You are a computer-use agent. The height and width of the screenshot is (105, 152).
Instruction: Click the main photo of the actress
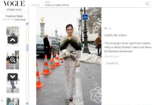point(69,56)
